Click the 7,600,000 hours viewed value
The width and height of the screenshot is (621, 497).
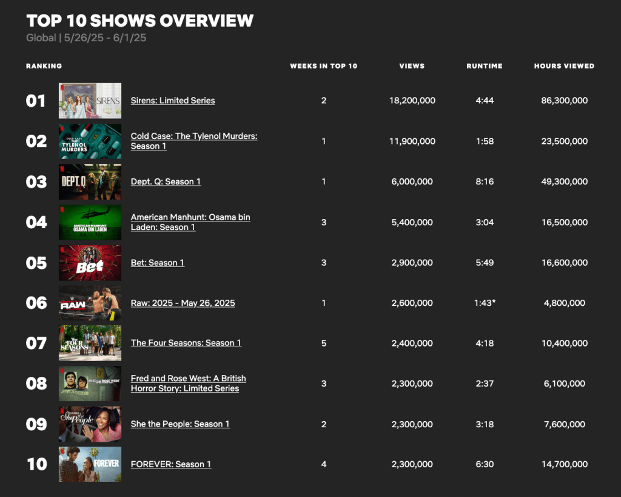point(565,424)
